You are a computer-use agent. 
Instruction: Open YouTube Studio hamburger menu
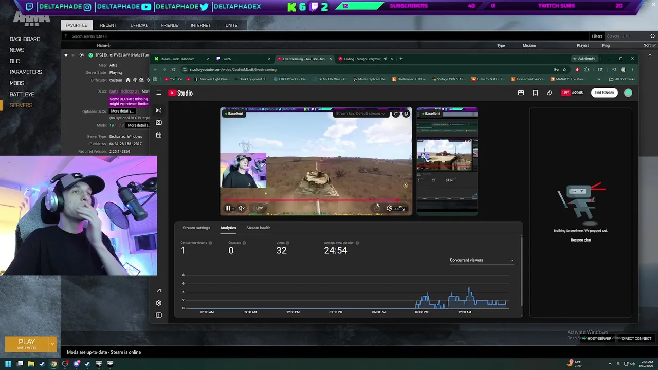(x=159, y=93)
